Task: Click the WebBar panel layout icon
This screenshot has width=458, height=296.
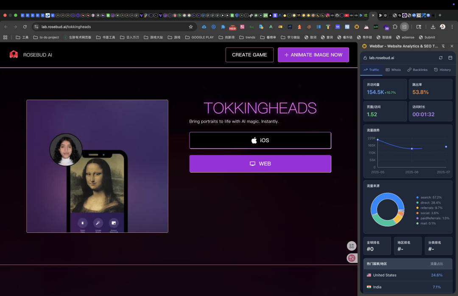Action: point(450,58)
